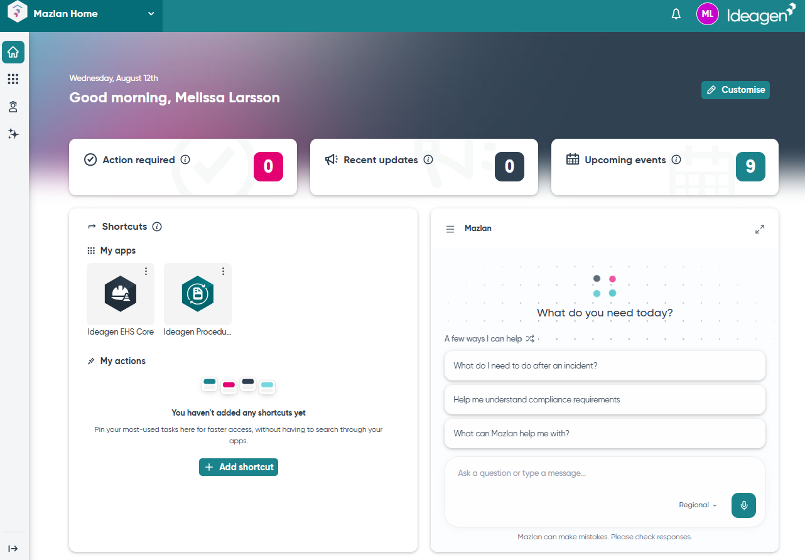The image size is (805, 560).
Task: Show info for Shortcuts
Action: [157, 227]
